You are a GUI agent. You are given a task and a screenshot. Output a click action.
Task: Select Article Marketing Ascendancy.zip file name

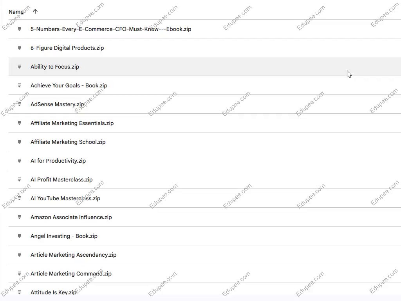[x=73, y=255]
